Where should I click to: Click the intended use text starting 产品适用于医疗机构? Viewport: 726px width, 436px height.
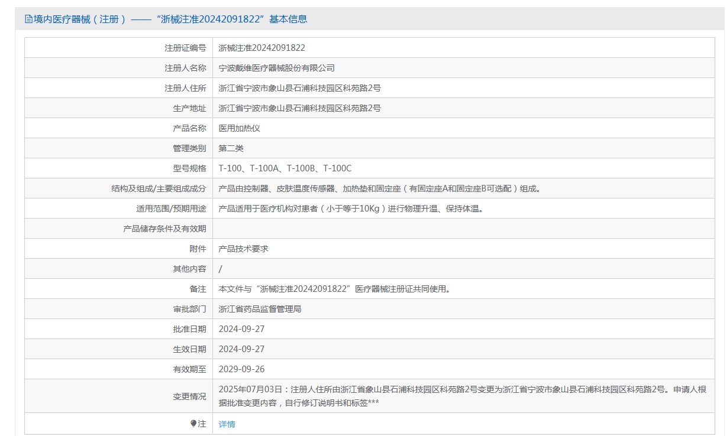(352, 209)
